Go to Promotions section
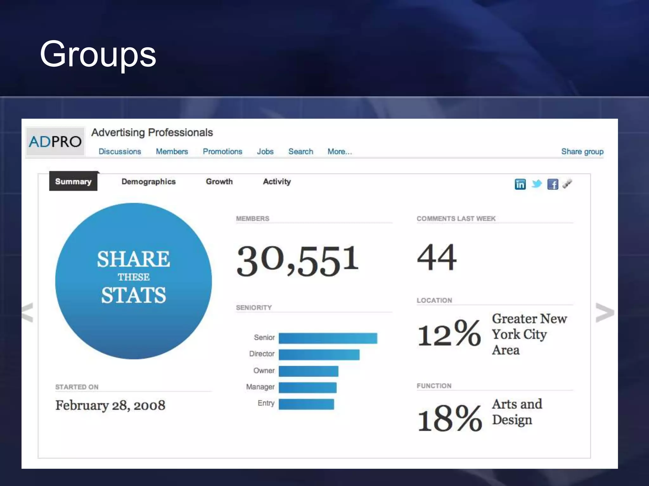Screen dimensions: 649x486 coord(222,152)
